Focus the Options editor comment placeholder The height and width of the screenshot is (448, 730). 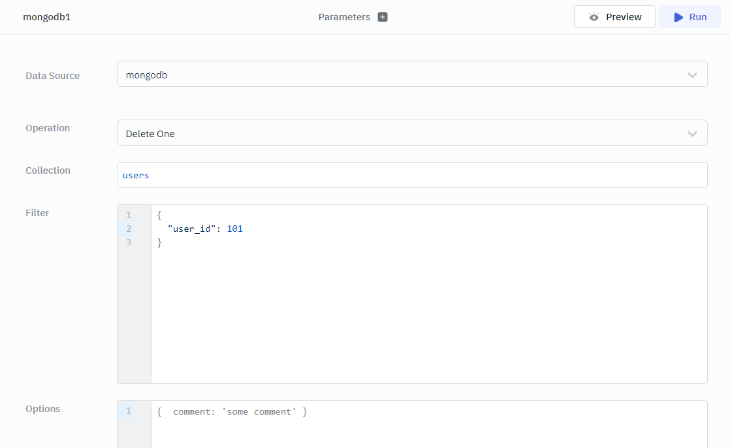click(232, 411)
